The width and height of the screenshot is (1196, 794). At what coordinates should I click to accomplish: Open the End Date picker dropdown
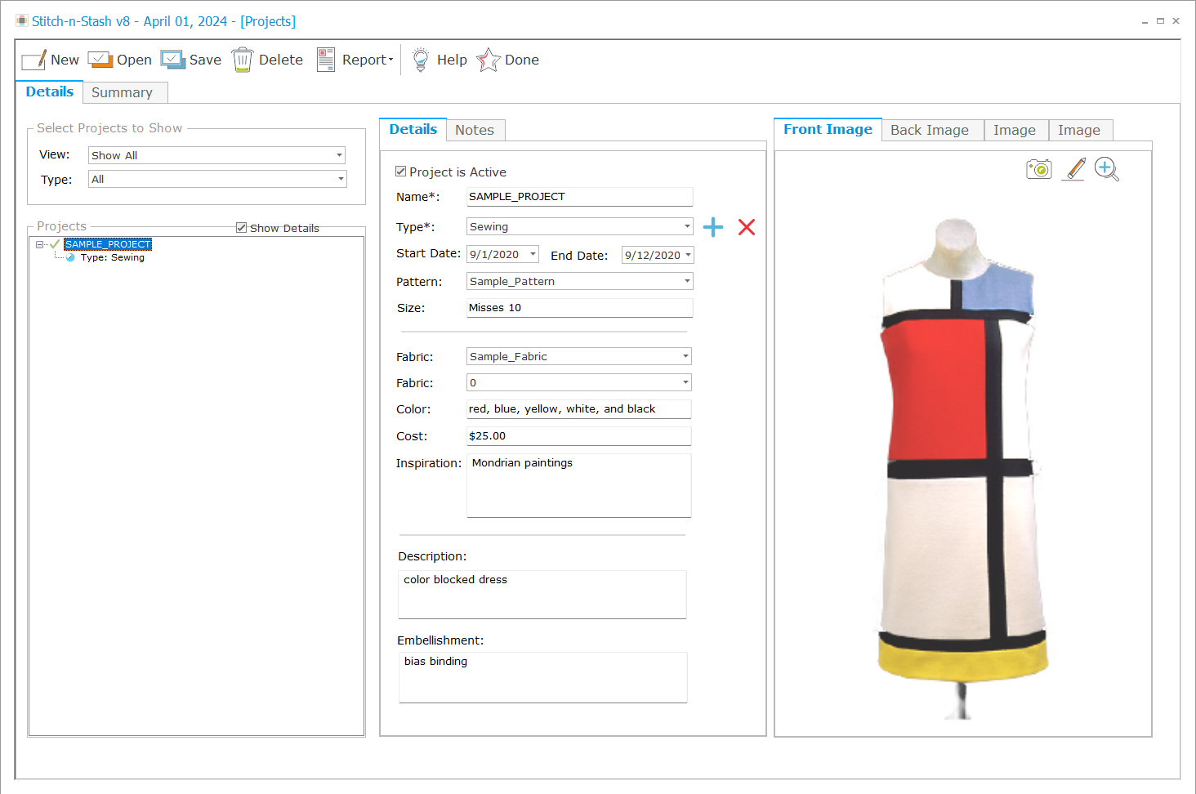click(x=688, y=255)
